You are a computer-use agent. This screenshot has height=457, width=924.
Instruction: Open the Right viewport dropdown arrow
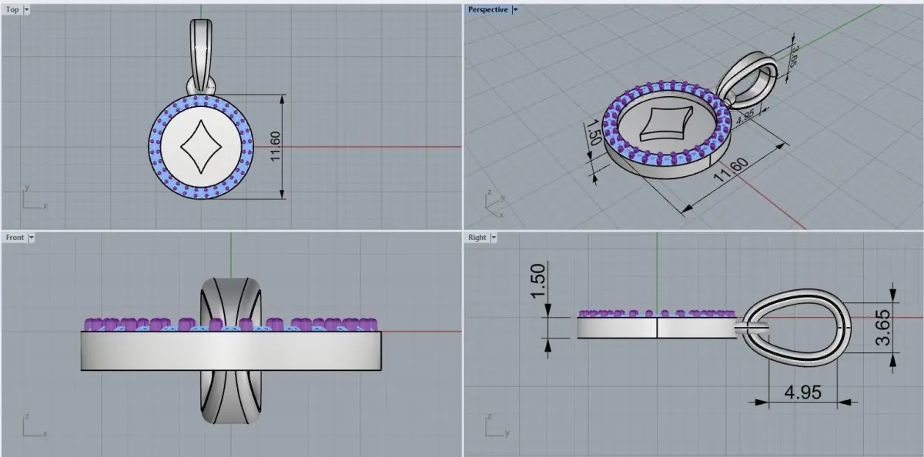pos(494,238)
